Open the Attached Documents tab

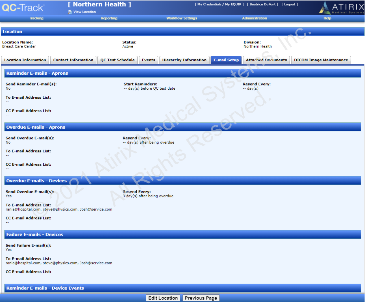tap(266, 60)
